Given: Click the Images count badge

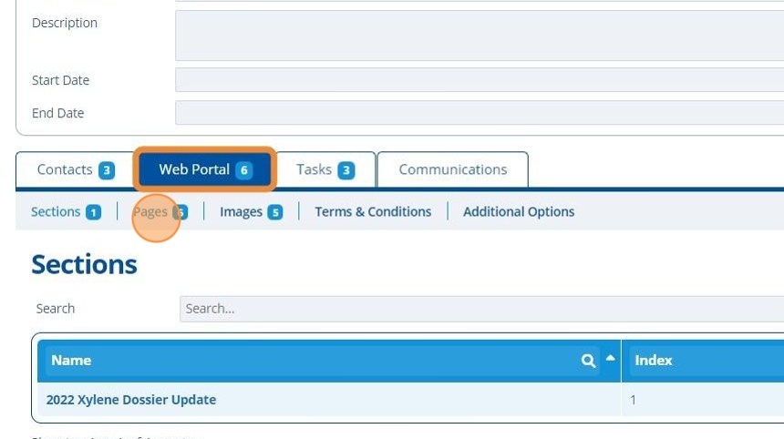Looking at the screenshot, I should click(x=274, y=212).
